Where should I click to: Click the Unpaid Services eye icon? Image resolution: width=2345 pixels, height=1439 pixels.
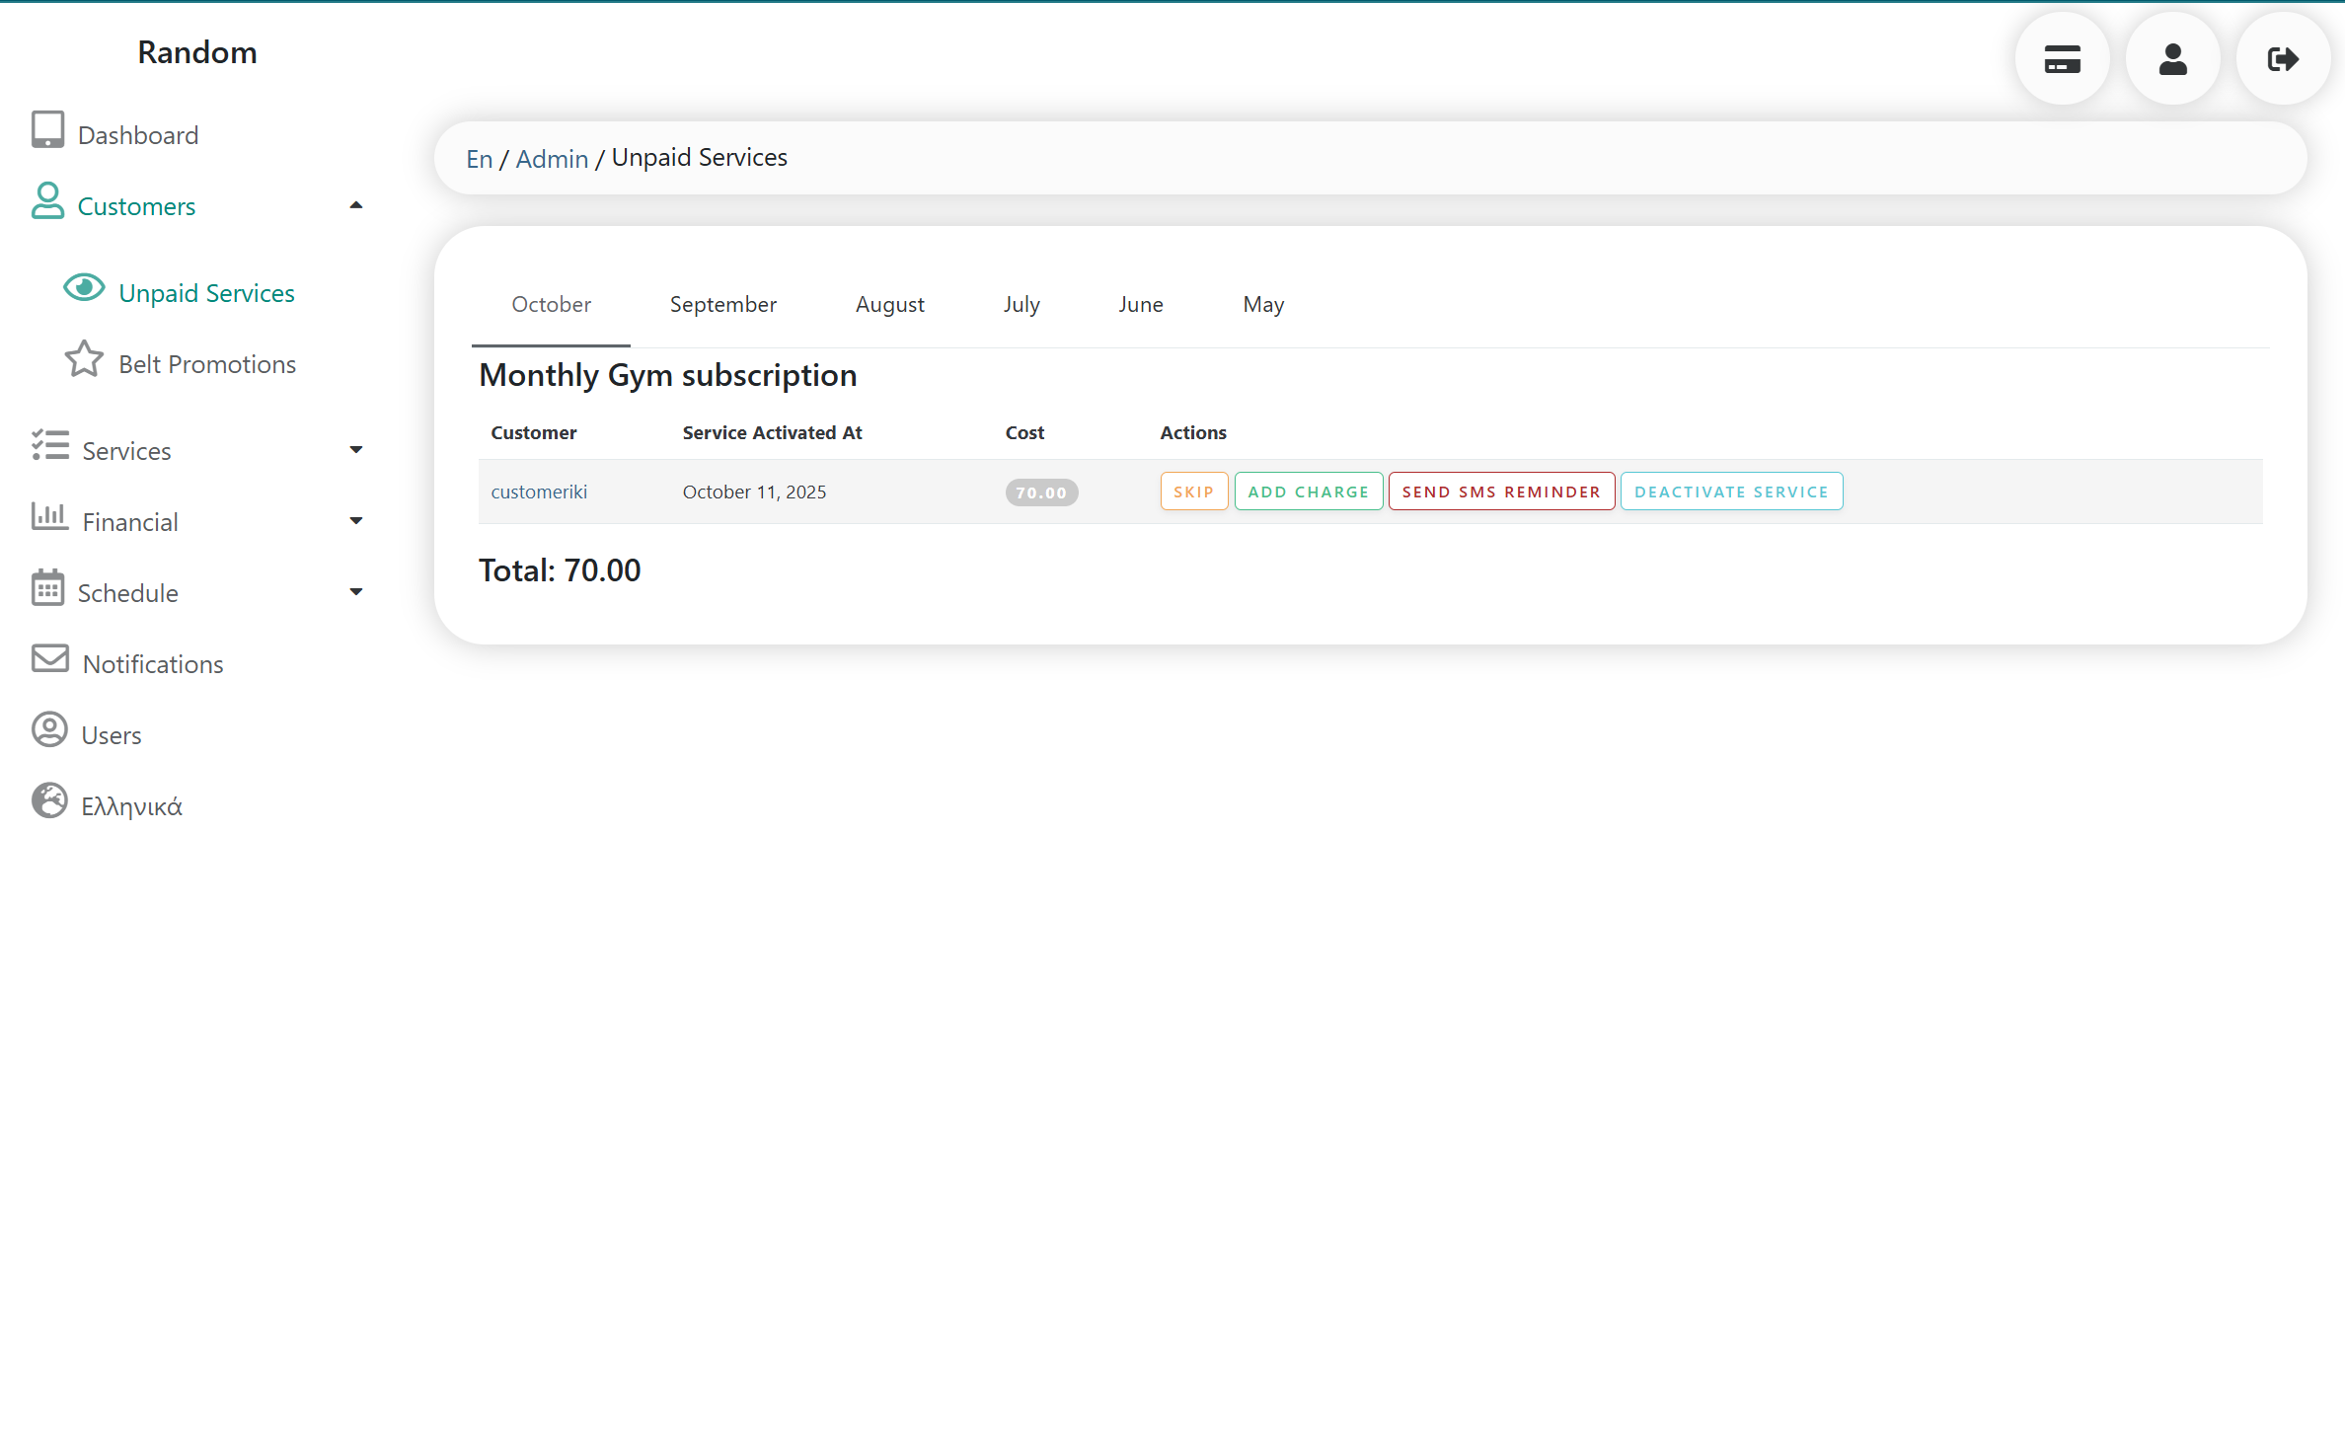point(84,288)
